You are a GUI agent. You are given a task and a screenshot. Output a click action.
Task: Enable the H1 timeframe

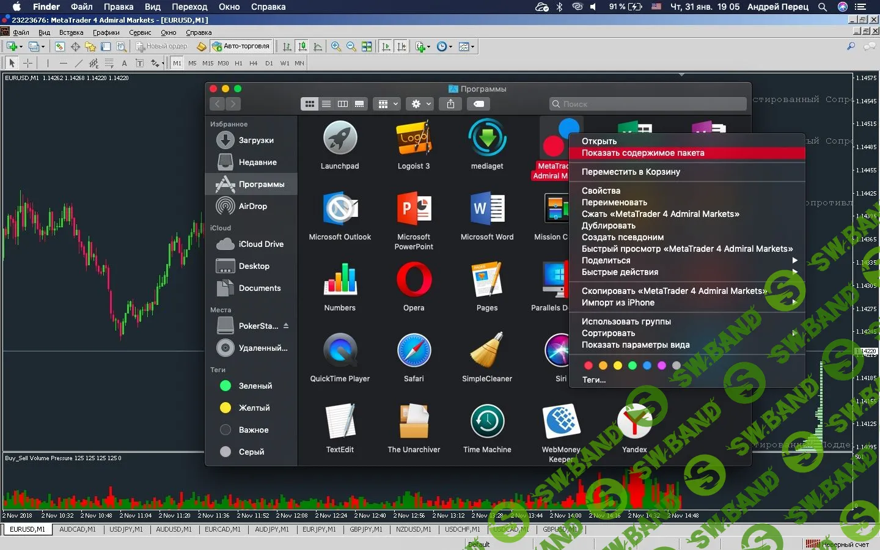pyautogui.click(x=238, y=63)
